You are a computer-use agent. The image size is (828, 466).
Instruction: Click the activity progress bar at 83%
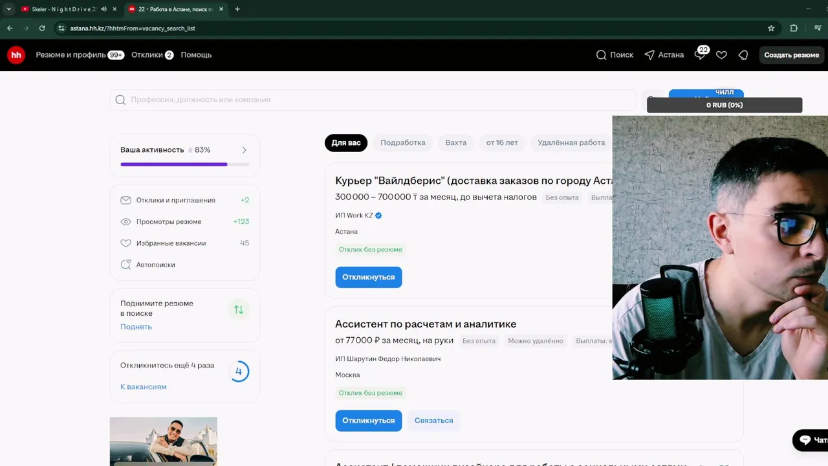[x=185, y=164]
